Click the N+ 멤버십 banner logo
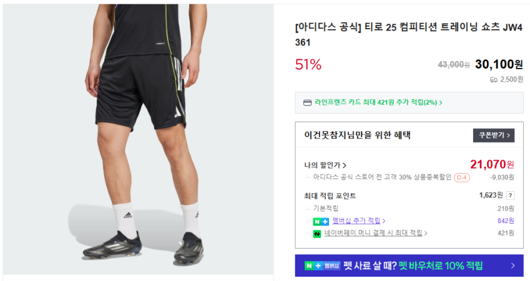Viewport: 530px width, 281px height. [x=322, y=266]
